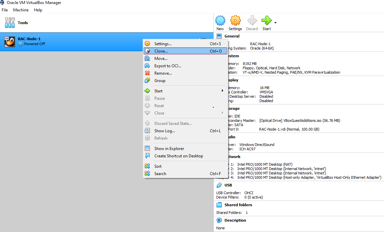Image resolution: width=384 pixels, height=232 pixels.
Task: Open Show Log... from the context menu
Action: (185, 131)
